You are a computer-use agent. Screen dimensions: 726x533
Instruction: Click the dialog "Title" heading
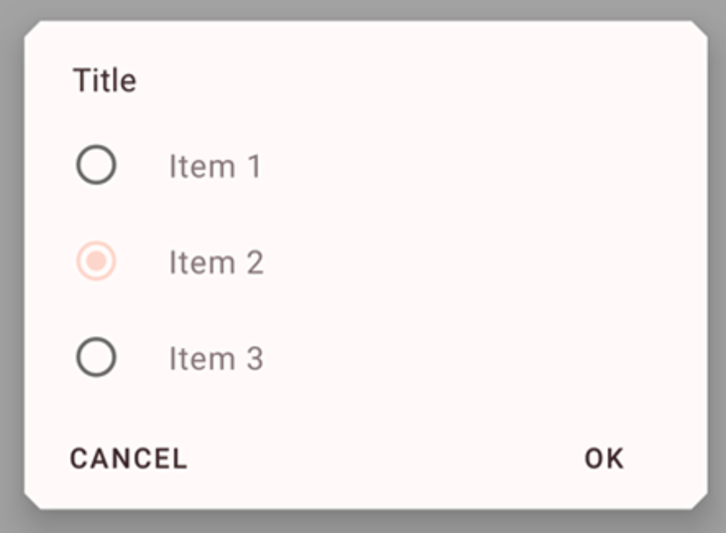[105, 81]
